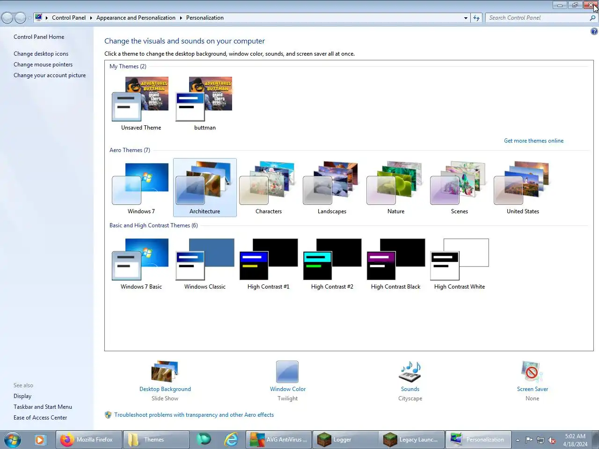Click the Back navigation button

7,18
